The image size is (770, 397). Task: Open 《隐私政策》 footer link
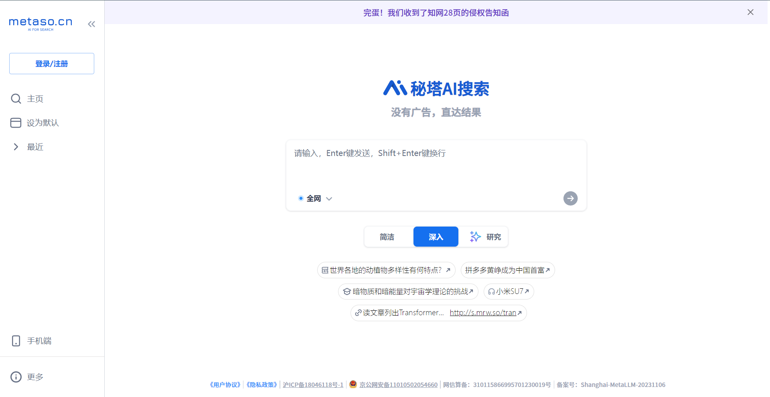pos(262,385)
